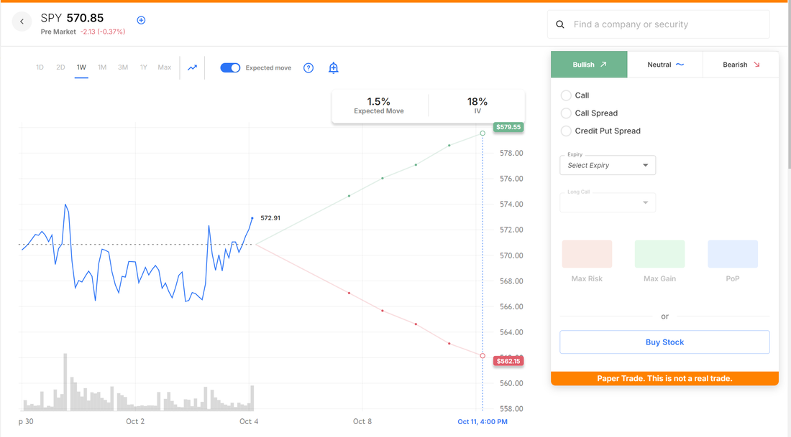Show the 1Y chart range
Viewport: 791px width, 437px height.
tap(144, 67)
